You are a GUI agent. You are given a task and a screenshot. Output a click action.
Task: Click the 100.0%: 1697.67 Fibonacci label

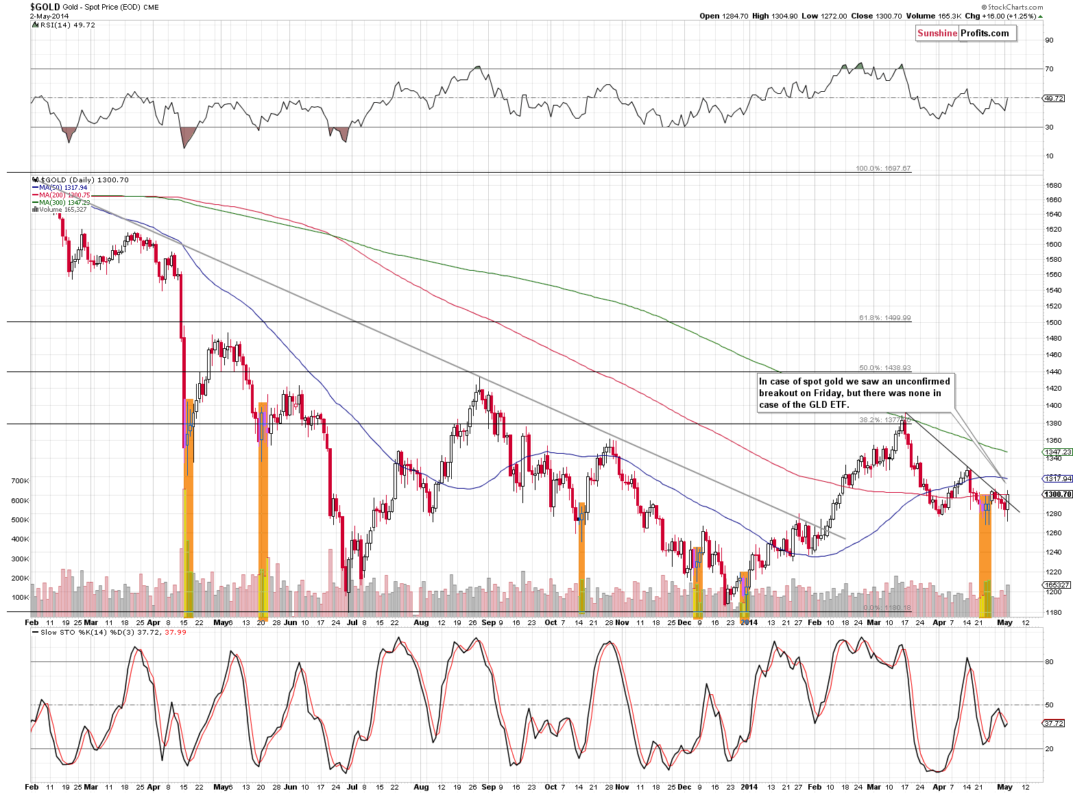(883, 168)
